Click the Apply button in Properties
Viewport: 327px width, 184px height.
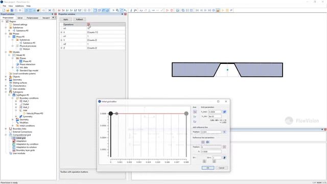(x=66, y=19)
